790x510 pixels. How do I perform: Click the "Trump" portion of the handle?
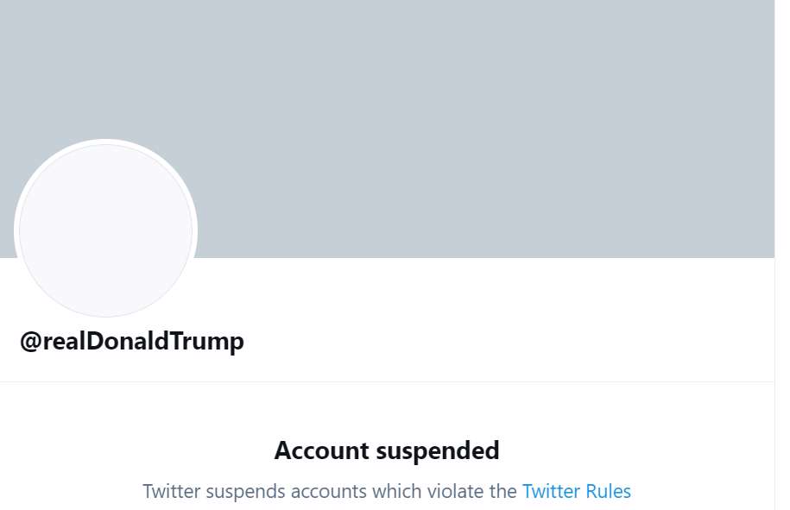pyautogui.click(x=206, y=343)
